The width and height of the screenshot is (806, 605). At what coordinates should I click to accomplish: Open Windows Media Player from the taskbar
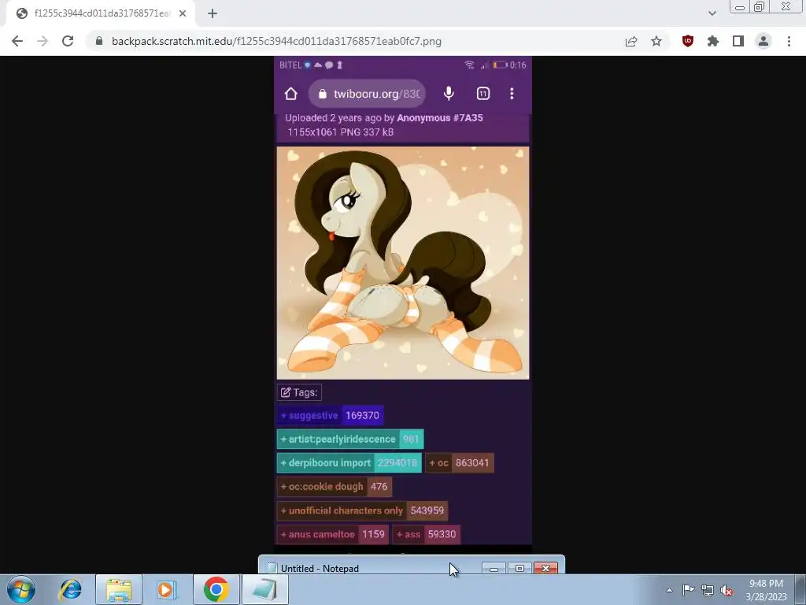[x=166, y=589]
